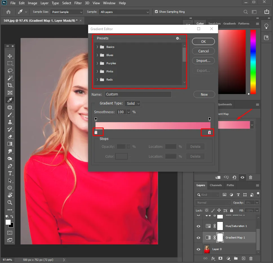Viewport: 273px width, 263px height.
Task: Open the Presets gear menu
Action: pos(178,38)
